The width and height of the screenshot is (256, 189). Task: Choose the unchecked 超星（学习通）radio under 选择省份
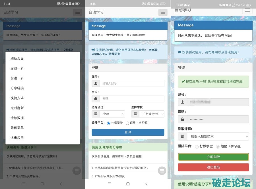(127, 123)
